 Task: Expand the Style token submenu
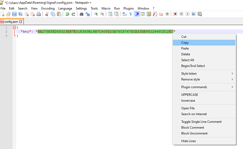204,74
